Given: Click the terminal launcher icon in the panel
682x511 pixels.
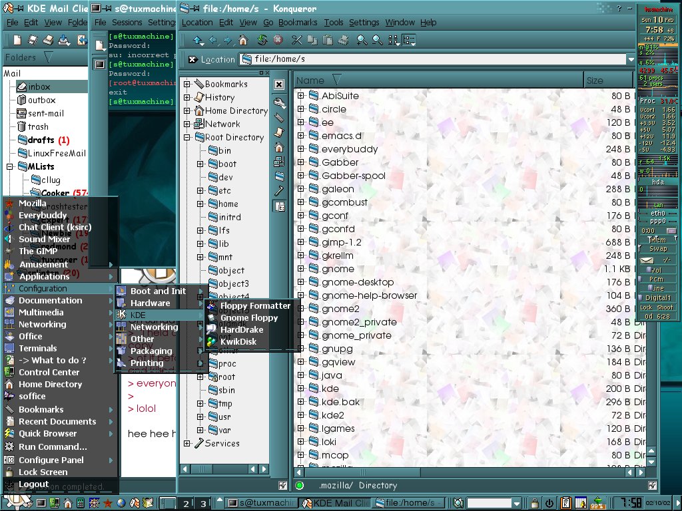Looking at the screenshot, I should [x=41, y=503].
